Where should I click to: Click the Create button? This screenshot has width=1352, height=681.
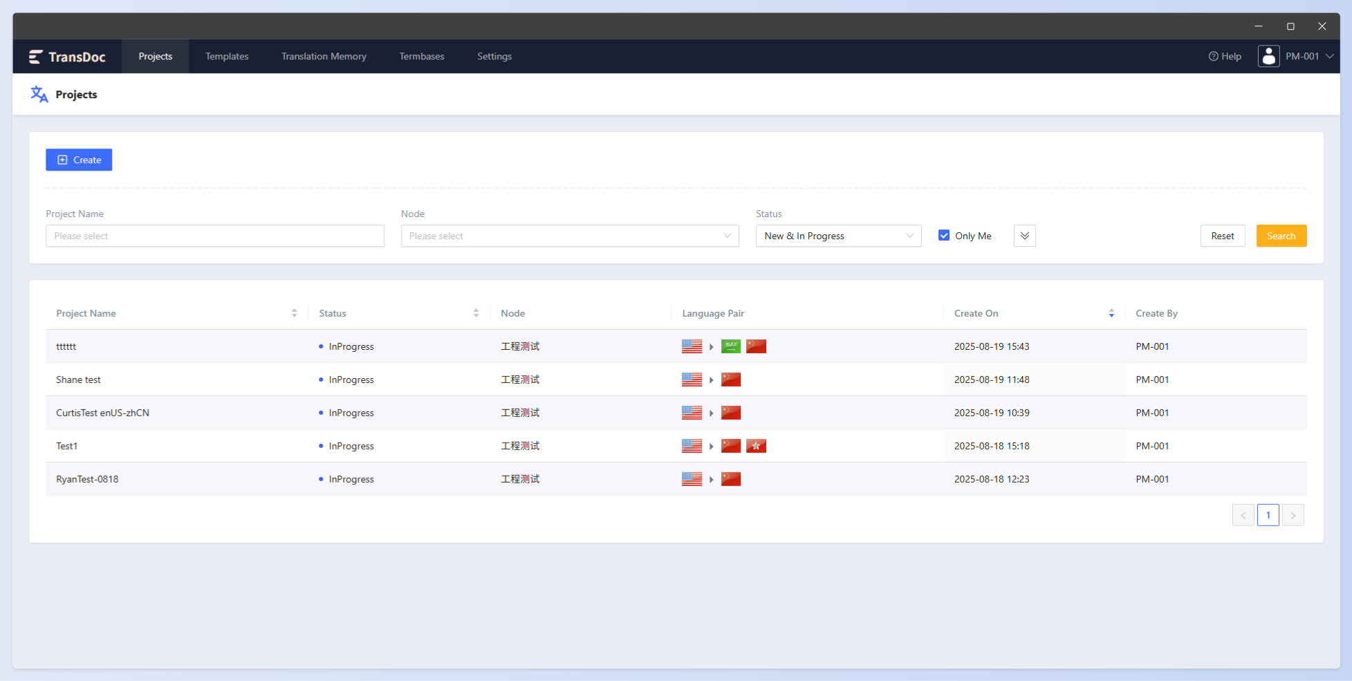[x=79, y=160]
